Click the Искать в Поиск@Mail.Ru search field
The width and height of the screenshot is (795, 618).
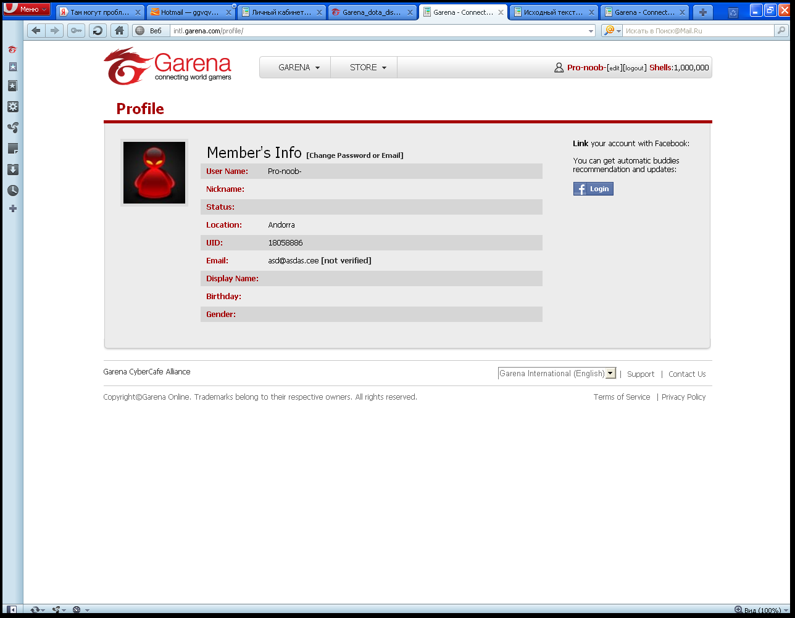[699, 31]
